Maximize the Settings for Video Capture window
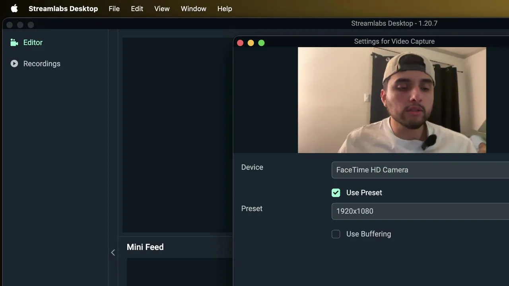Screen dimensions: 509x286 click(261, 43)
